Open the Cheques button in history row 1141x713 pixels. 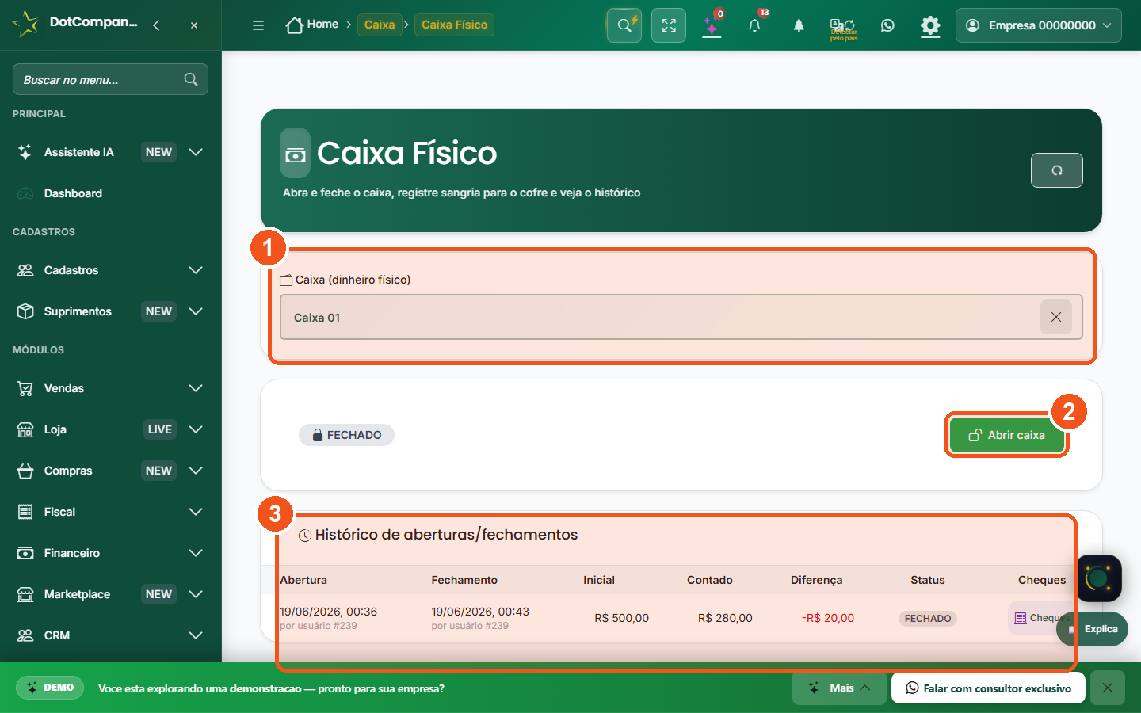1040,618
